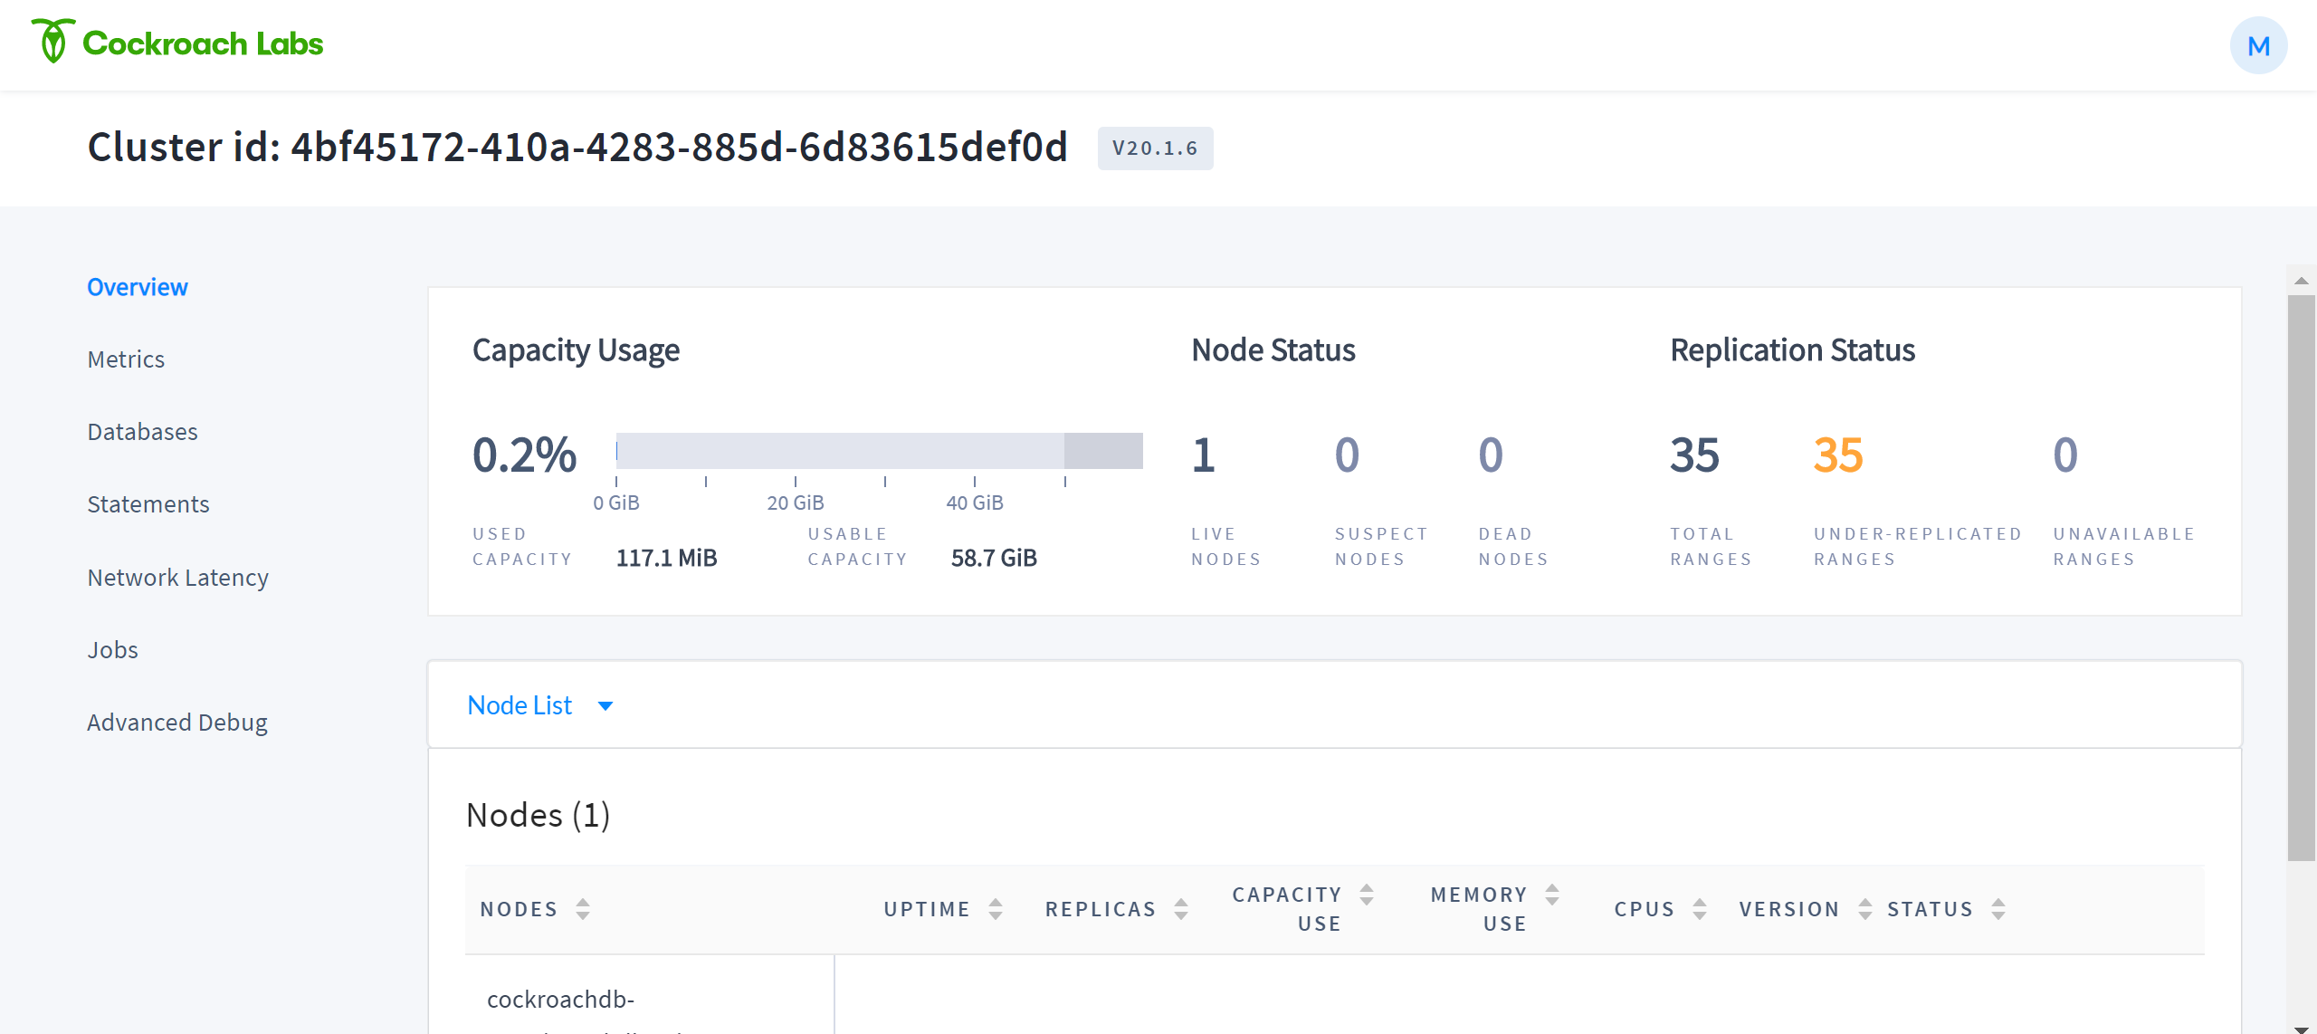Click the capacity usage bar
Screen dimensions: 2317x1034
(x=878, y=451)
